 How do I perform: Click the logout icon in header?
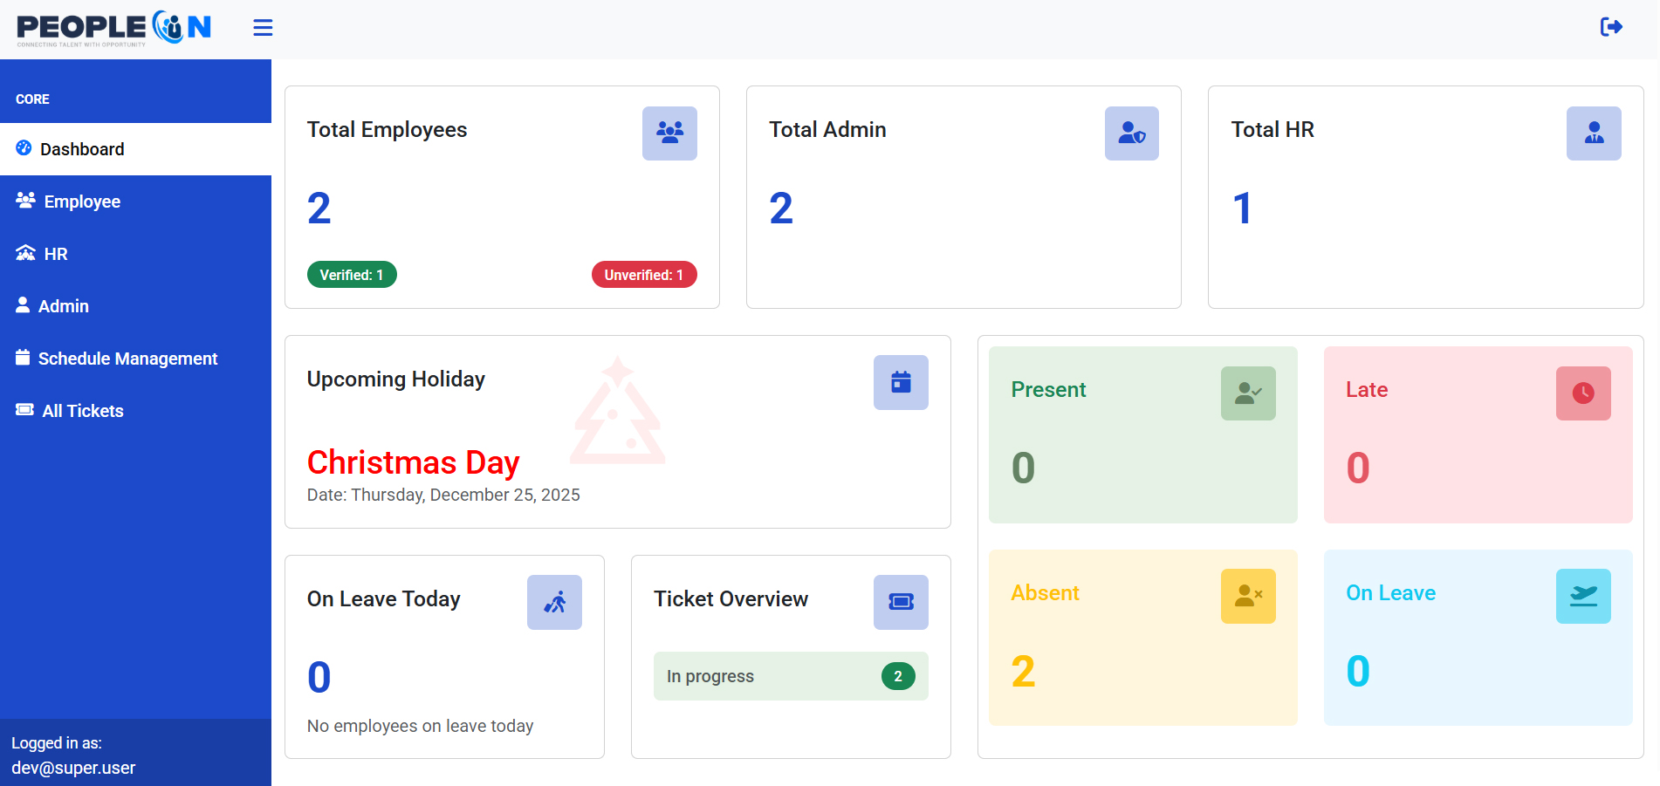(x=1611, y=27)
